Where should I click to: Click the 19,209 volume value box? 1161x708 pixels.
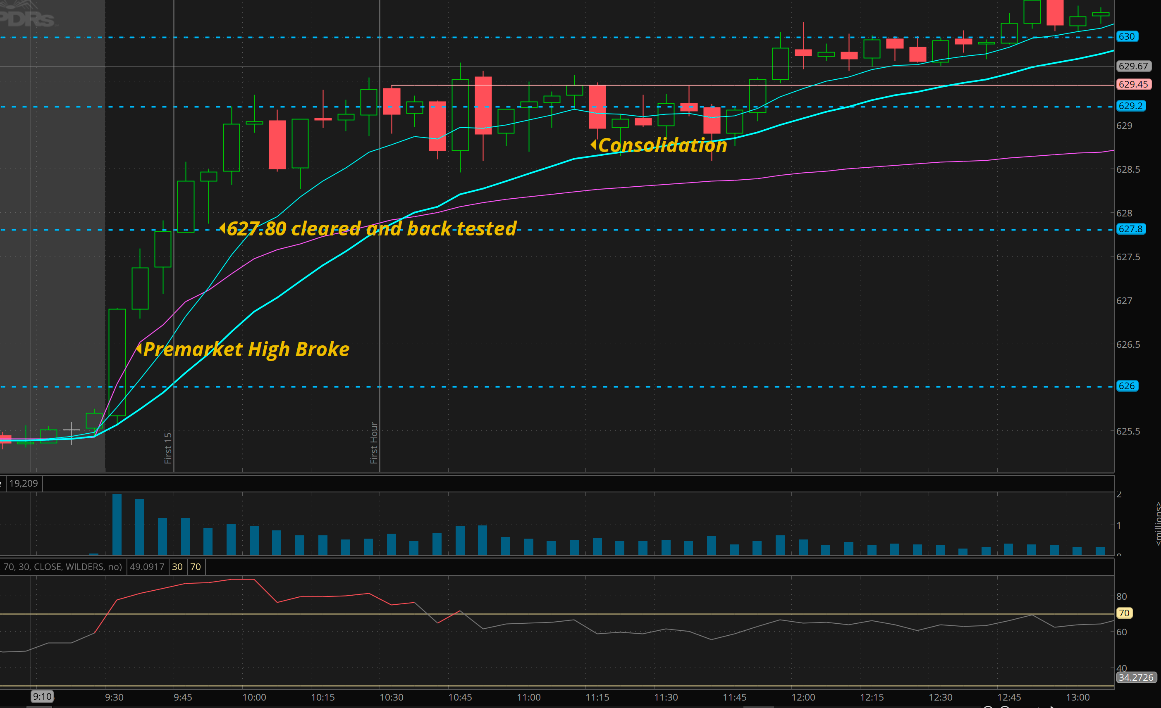[24, 483]
